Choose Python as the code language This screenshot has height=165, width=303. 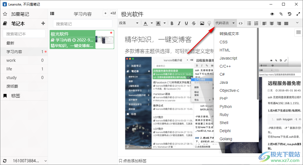coord(225,107)
